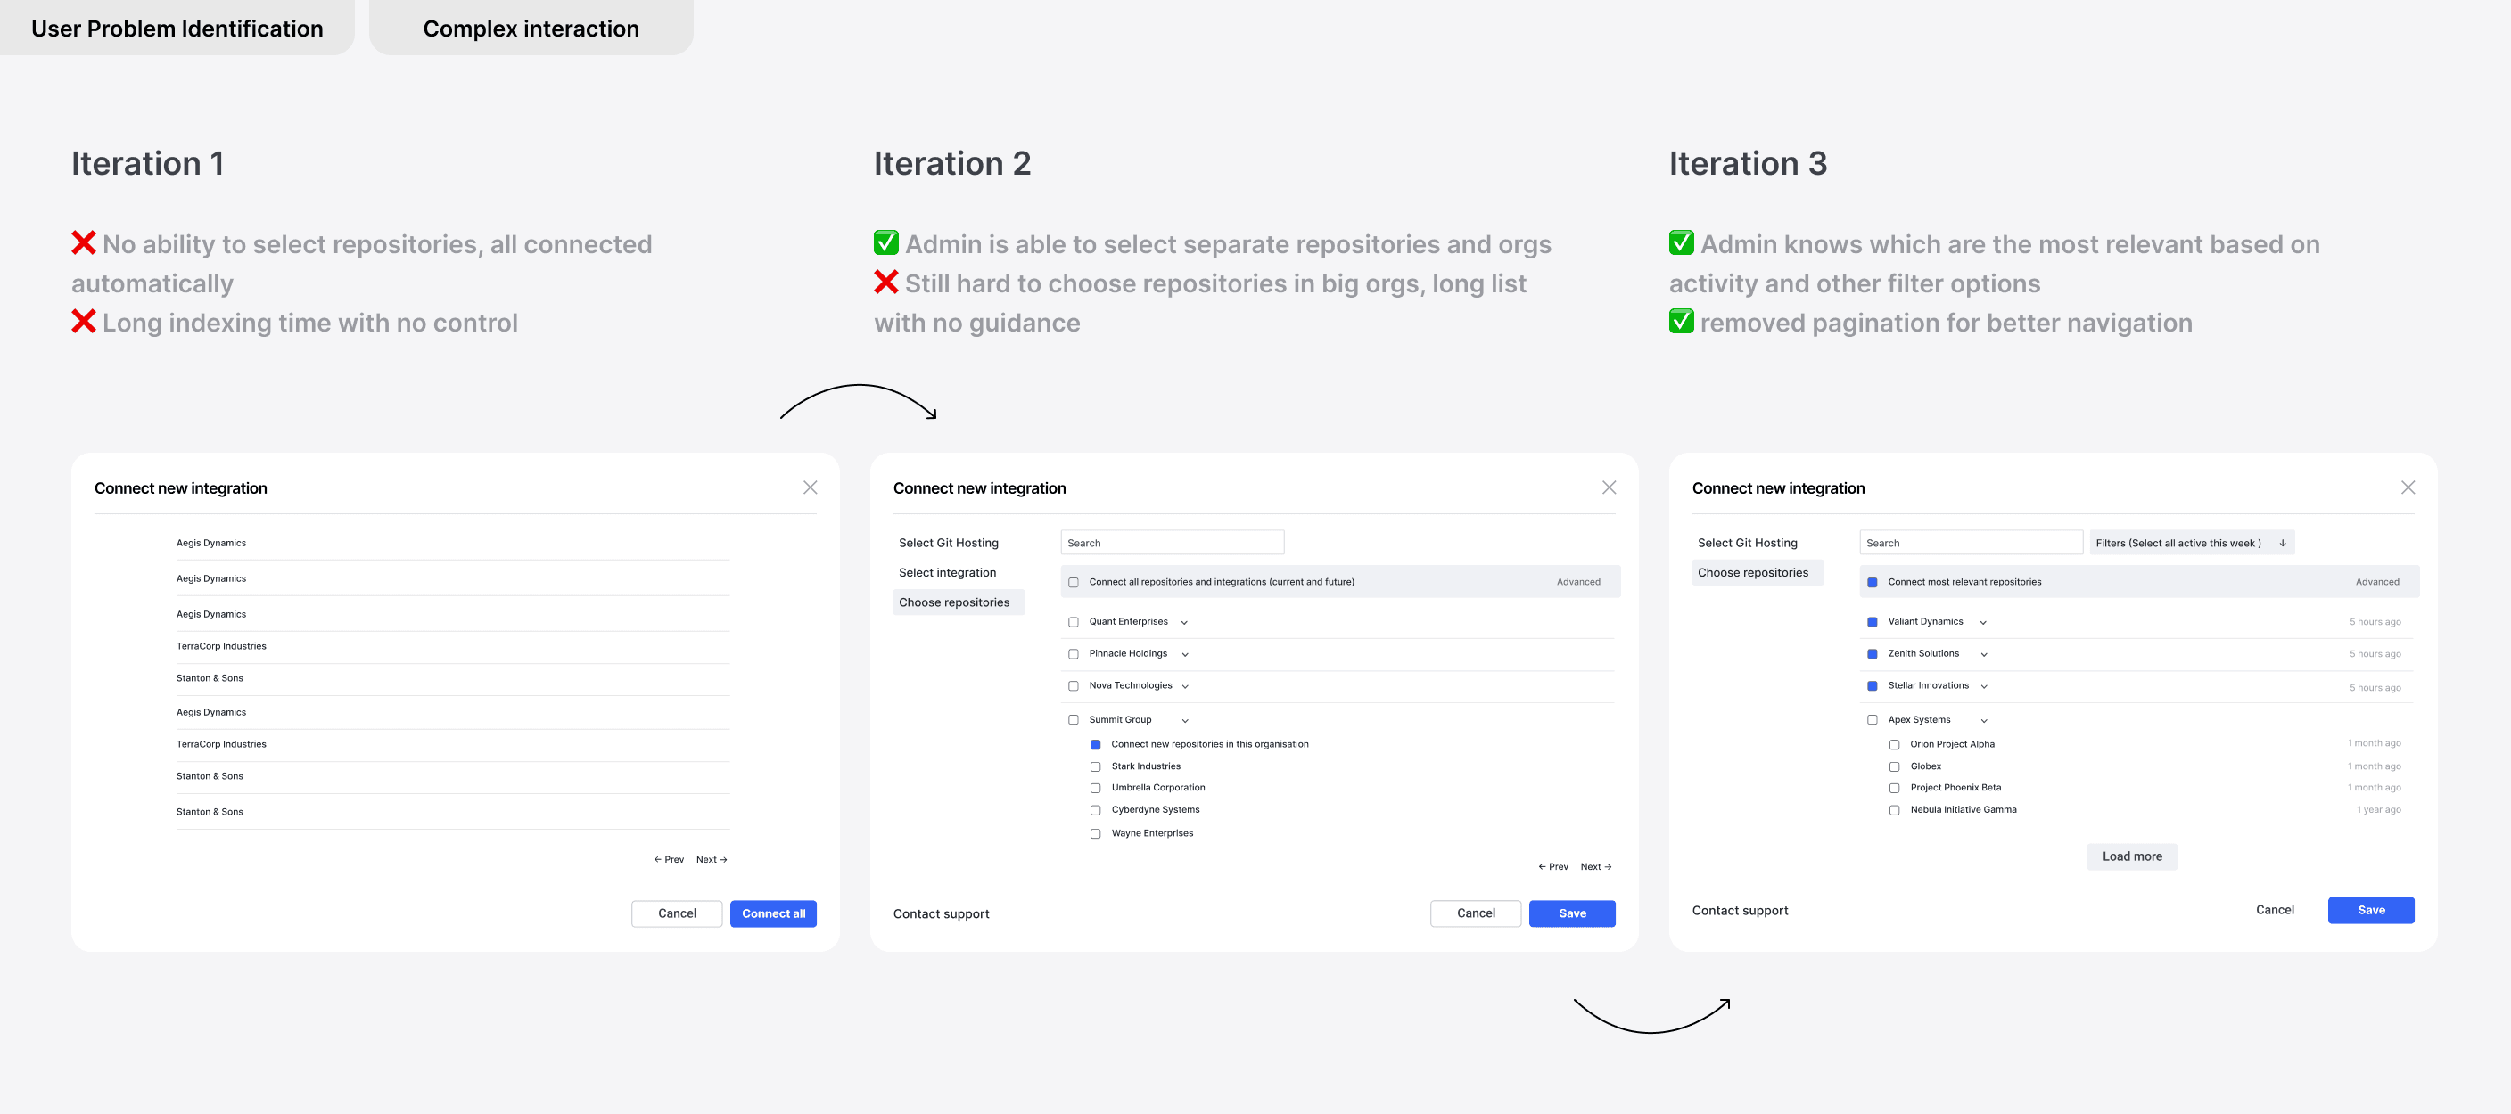
Task: Close the Iteration 3 integration dialog
Action: coord(2407,487)
